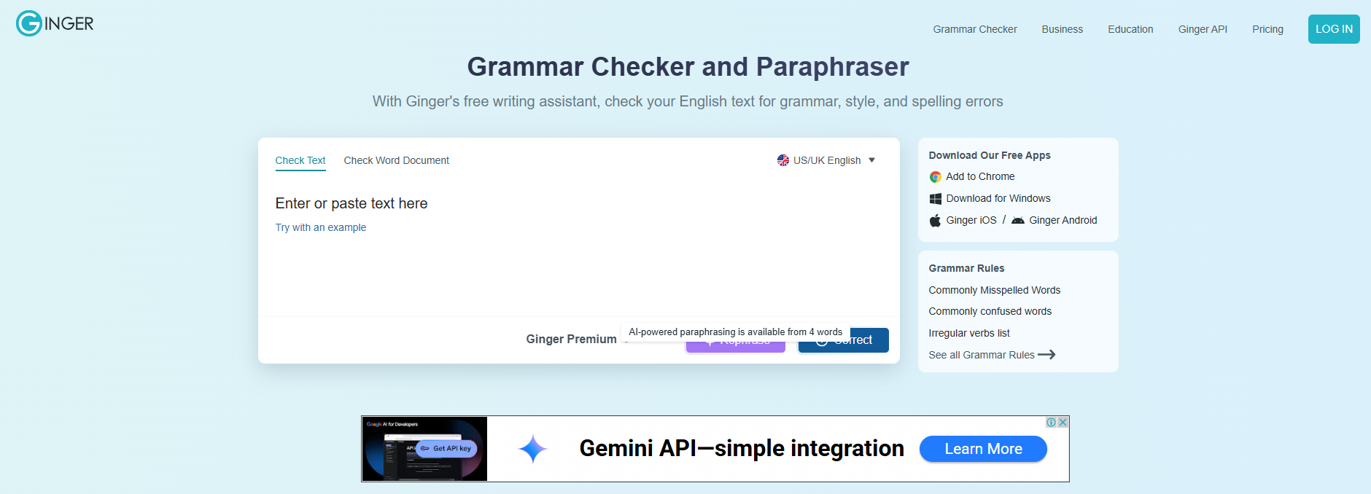Click the language dropdown arrow
1371x494 pixels.
tap(871, 160)
